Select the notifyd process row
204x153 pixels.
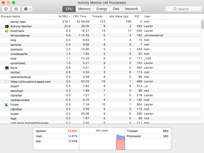(x=100, y=72)
